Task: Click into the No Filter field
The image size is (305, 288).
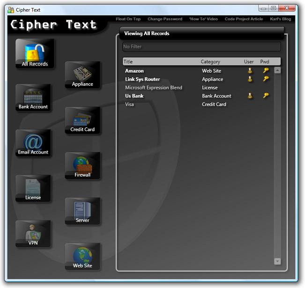Action: (x=201, y=47)
